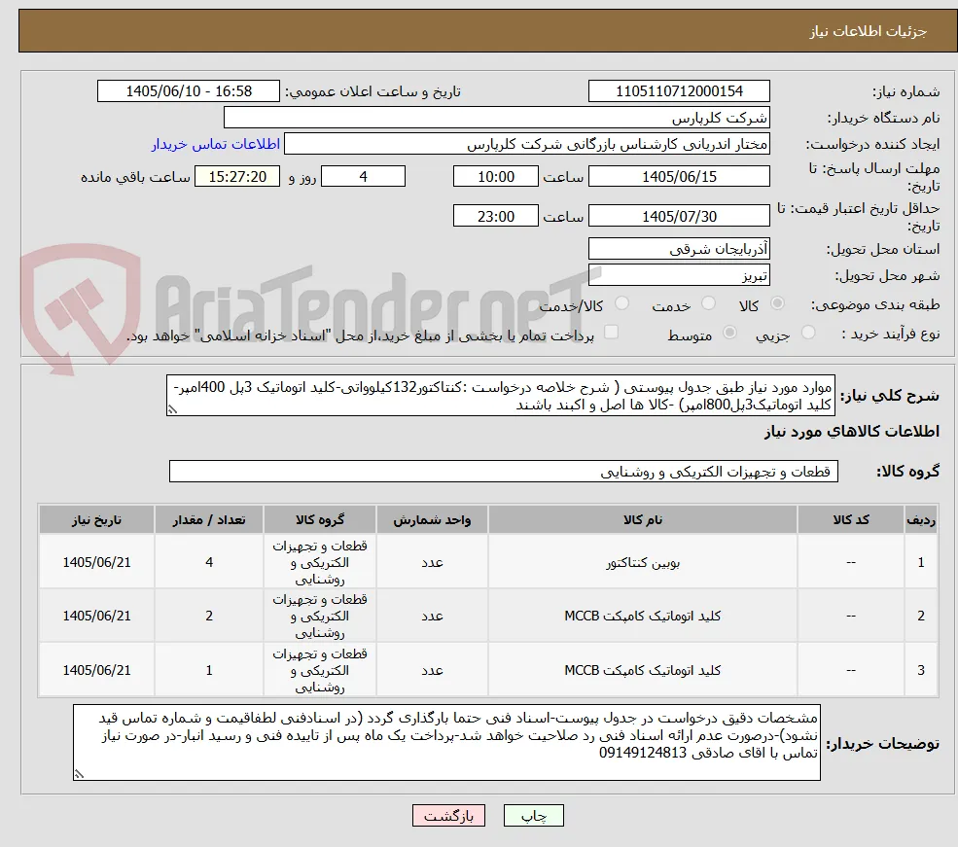The width and height of the screenshot is (958, 847).
Task: Click the بازگشت back button
Action: [x=448, y=816]
